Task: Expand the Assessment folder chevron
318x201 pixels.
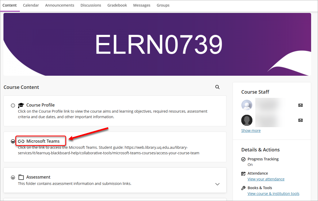Action: [x=217, y=184]
